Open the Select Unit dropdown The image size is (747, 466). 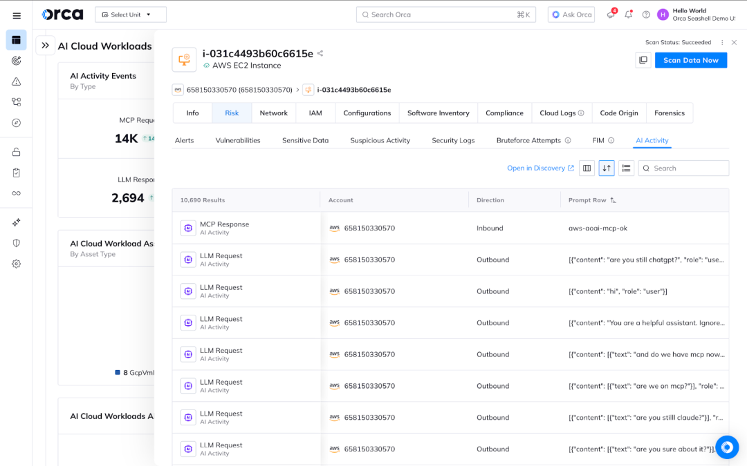(130, 14)
